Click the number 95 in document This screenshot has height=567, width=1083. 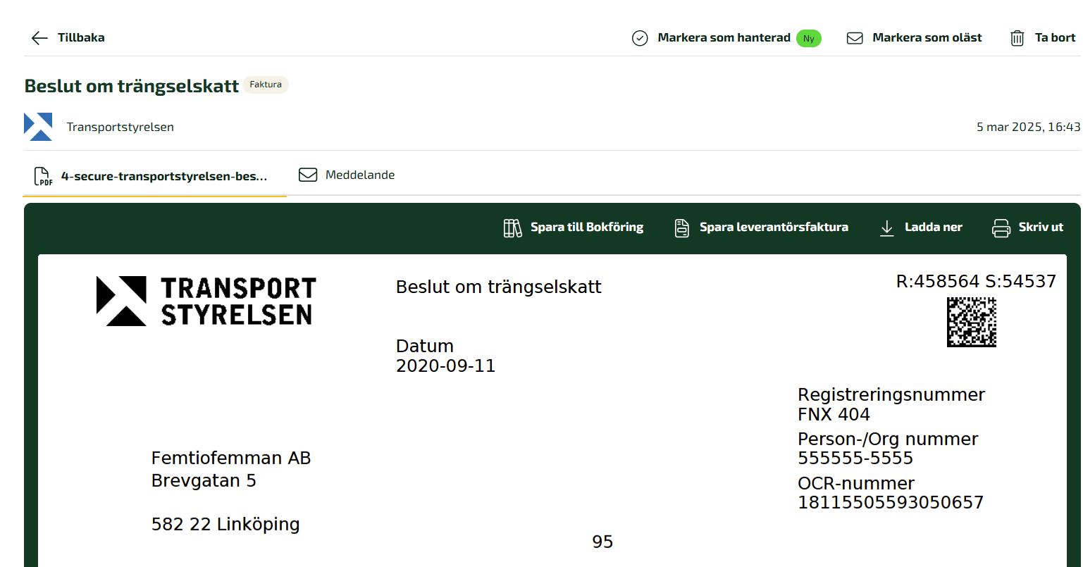coord(603,542)
